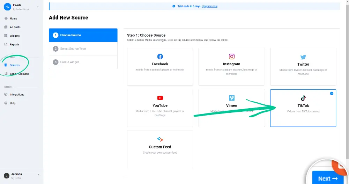Select the Choose Source step tab

[83, 35]
